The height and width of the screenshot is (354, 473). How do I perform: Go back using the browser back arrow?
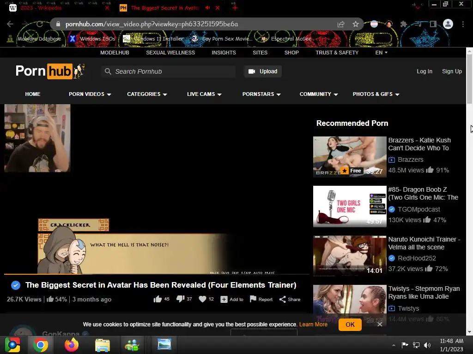(x=10, y=24)
